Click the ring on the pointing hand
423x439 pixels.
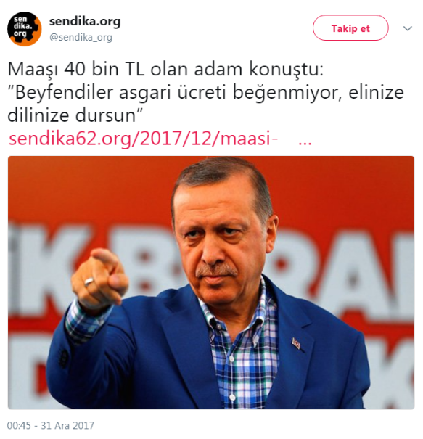89,282
